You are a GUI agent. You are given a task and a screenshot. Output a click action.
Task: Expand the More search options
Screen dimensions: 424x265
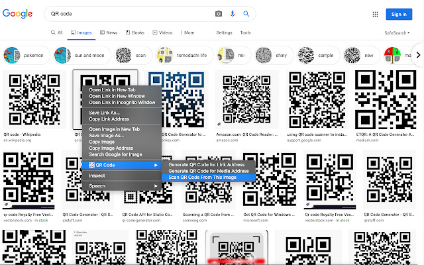[187, 32]
